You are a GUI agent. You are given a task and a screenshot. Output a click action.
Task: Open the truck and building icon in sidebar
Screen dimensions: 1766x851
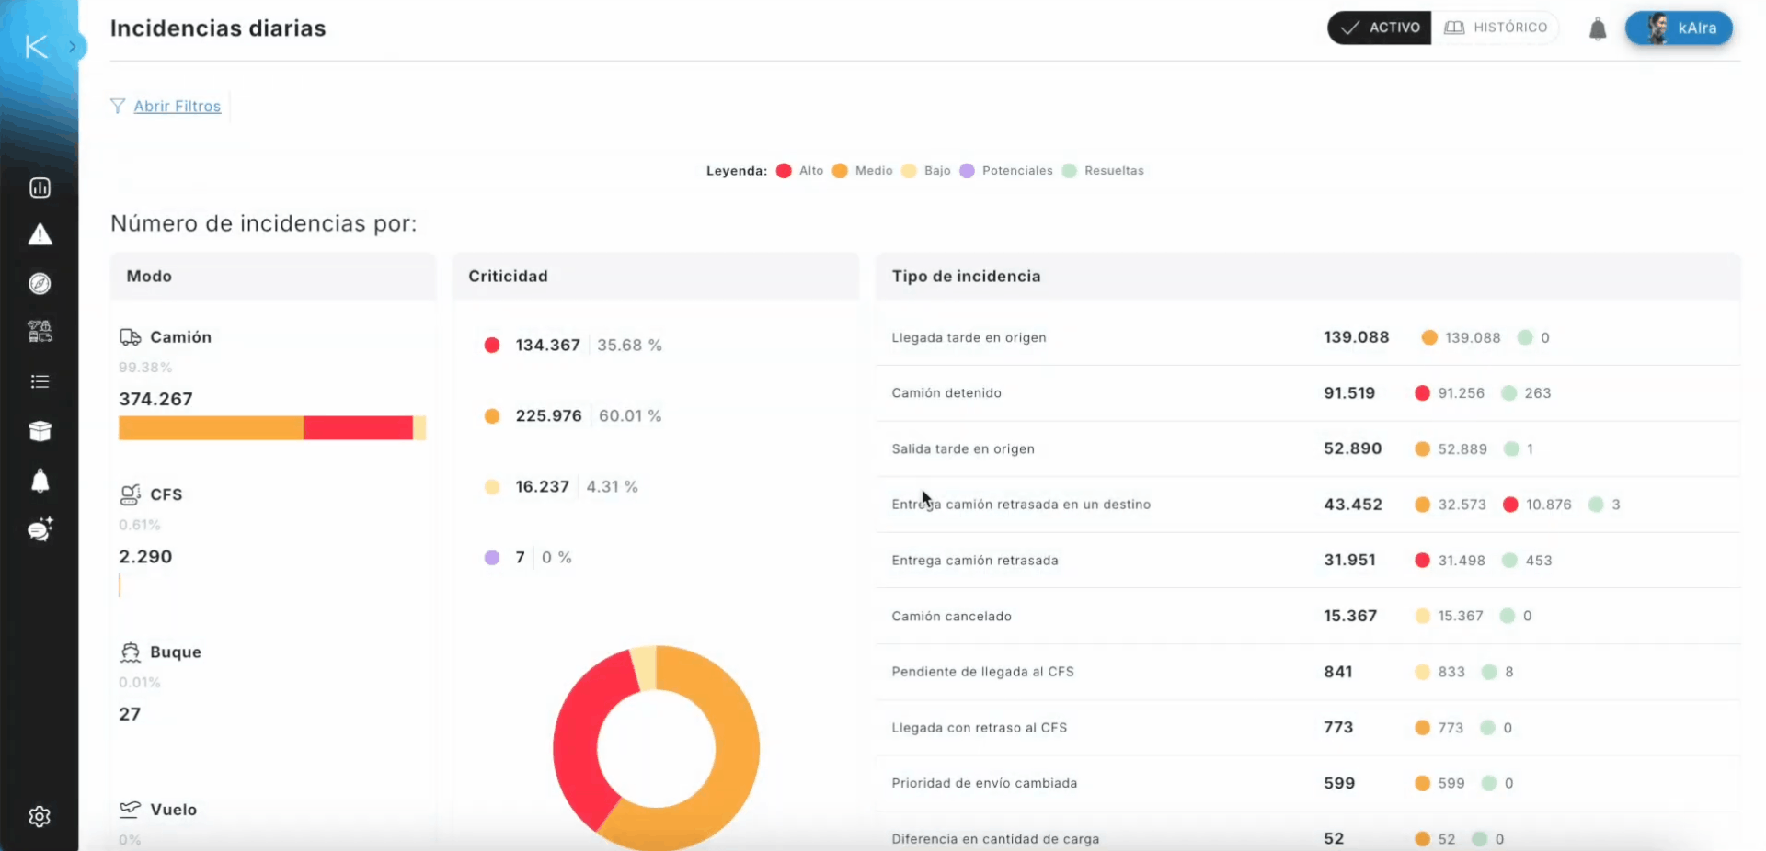point(40,332)
